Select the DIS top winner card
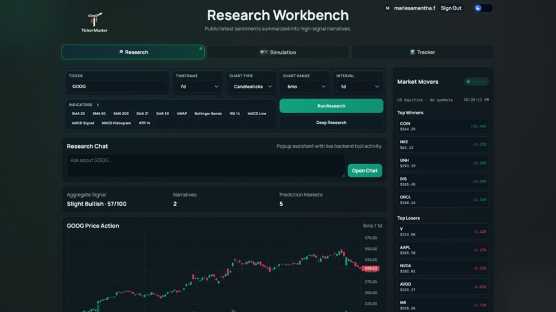The width and height of the screenshot is (556, 312). 443,181
